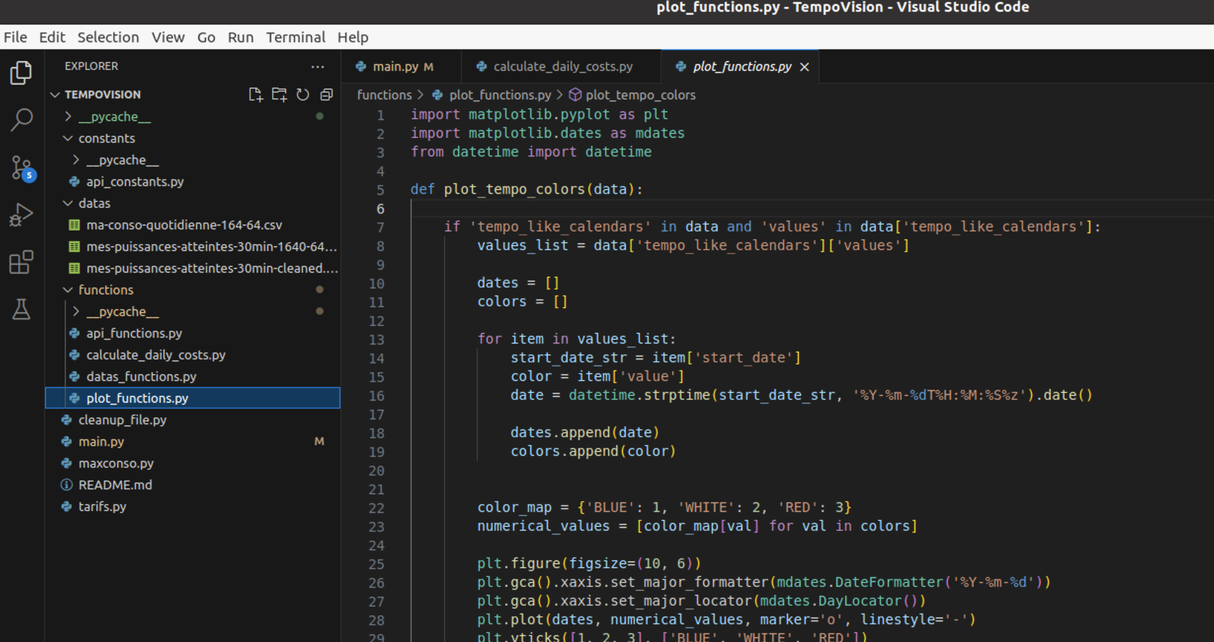Open the Help menu
The width and height of the screenshot is (1214, 642).
[x=353, y=37]
